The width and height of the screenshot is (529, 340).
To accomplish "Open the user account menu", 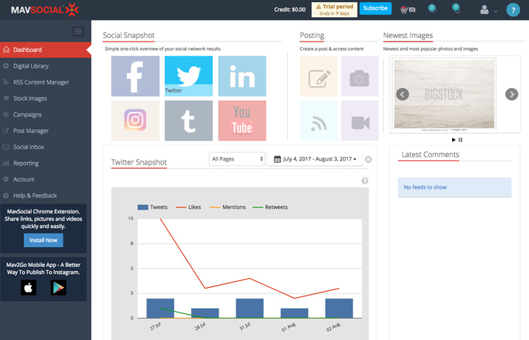I will click(x=488, y=10).
